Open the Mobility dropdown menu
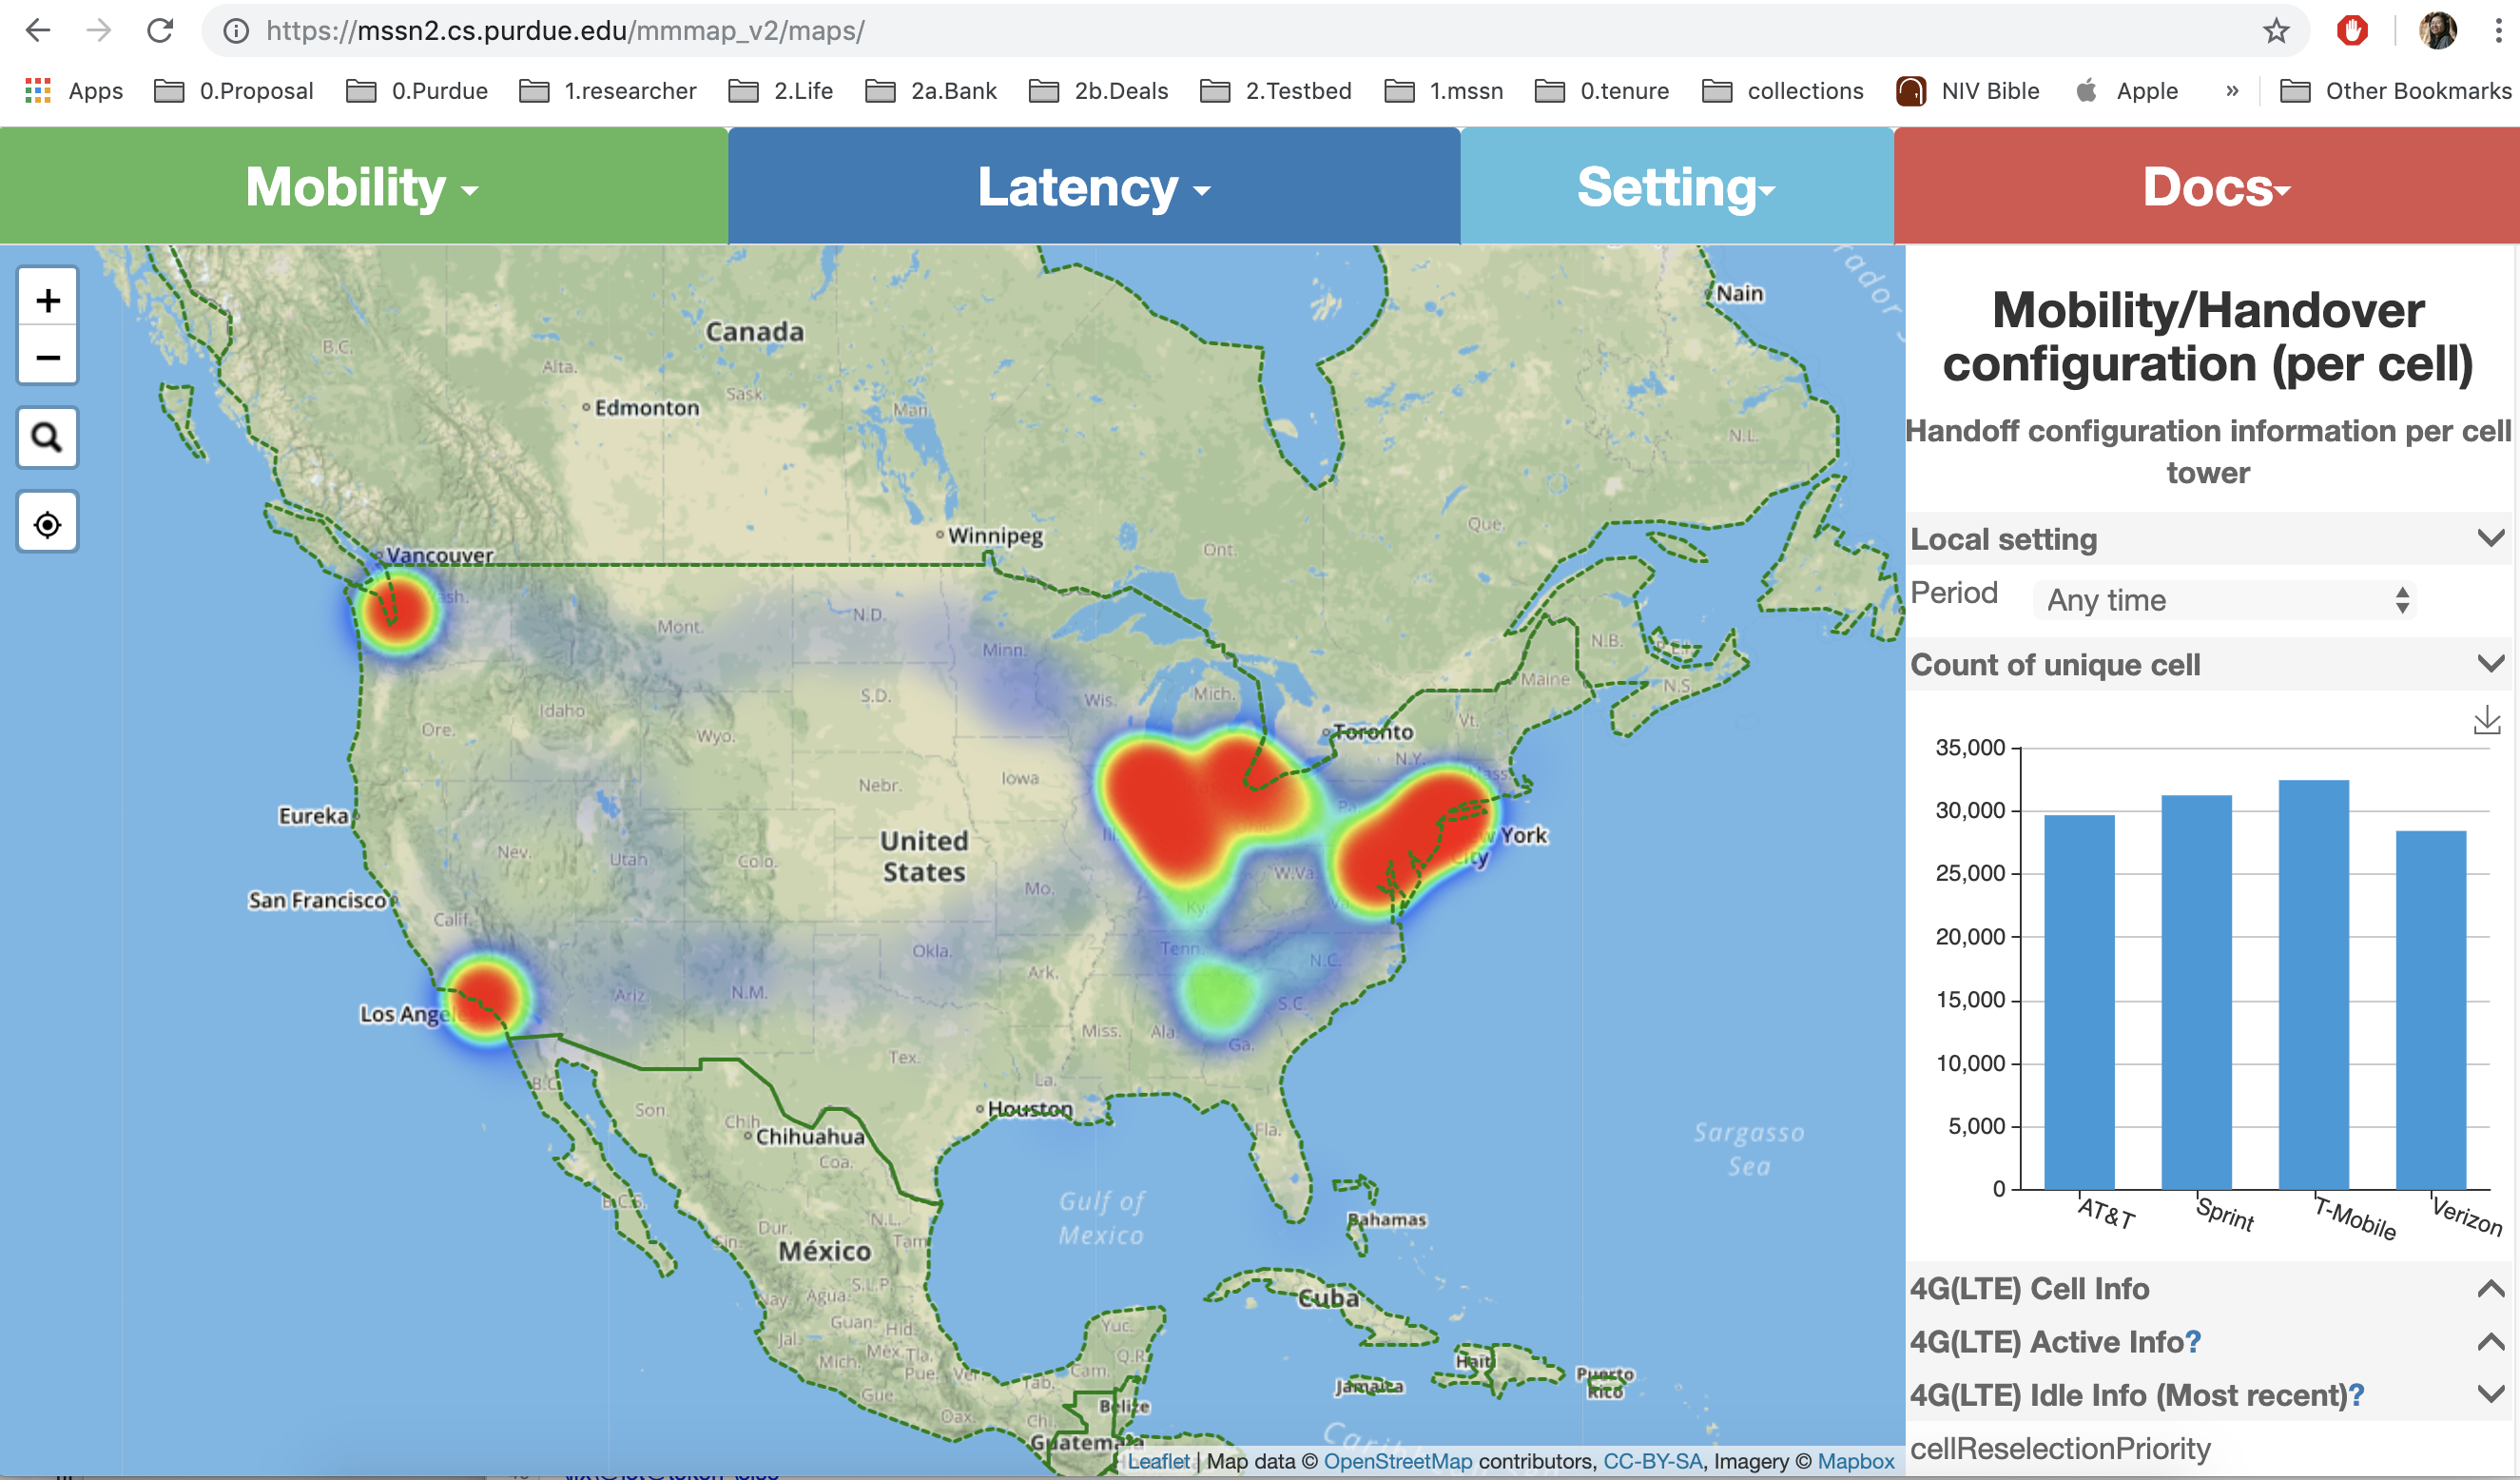This screenshot has height=1480, width=2520. tap(363, 186)
